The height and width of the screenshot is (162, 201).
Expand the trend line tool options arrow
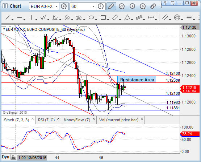[12, 20]
